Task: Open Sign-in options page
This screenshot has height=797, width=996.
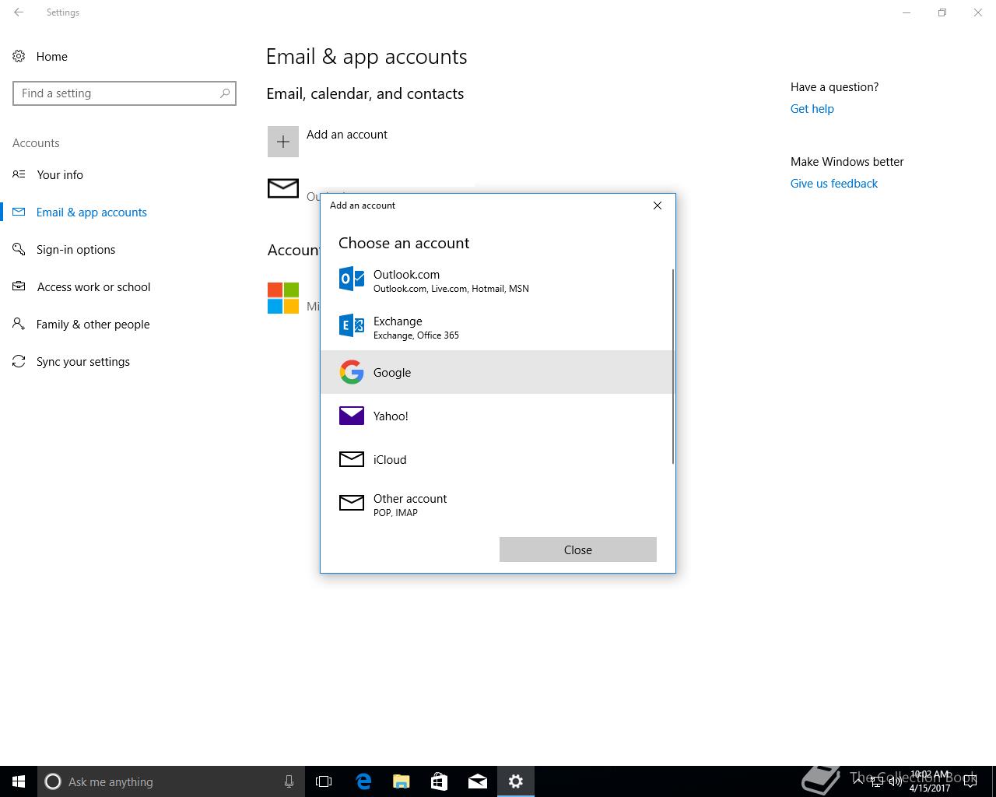Action: click(75, 250)
